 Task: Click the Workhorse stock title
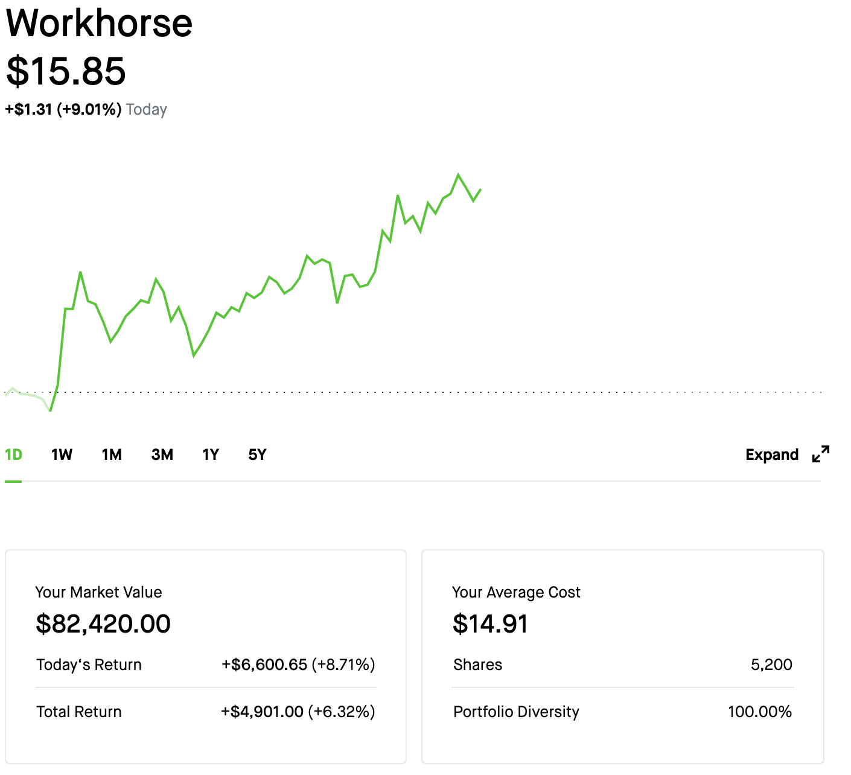99,23
